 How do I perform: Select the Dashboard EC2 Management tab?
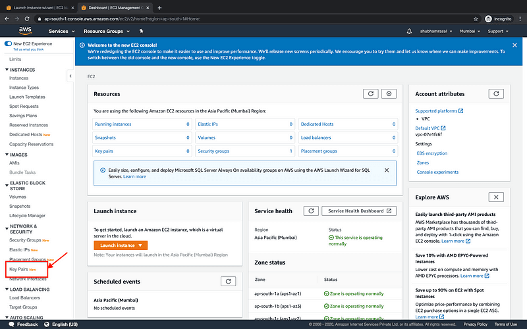click(x=115, y=8)
